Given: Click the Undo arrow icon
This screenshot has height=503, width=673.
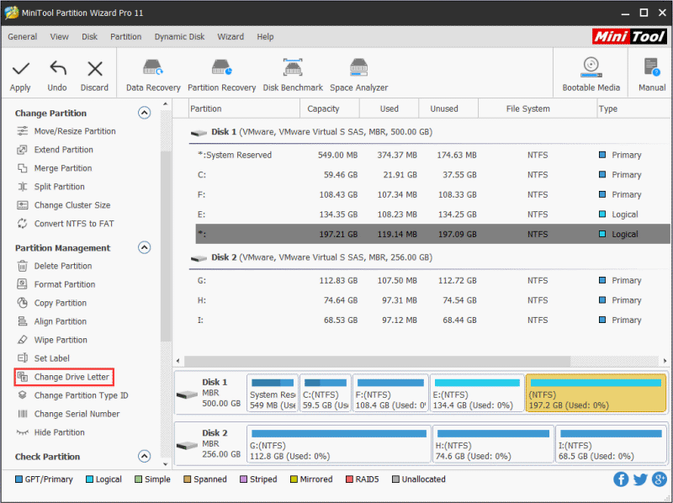Looking at the screenshot, I should (57, 68).
